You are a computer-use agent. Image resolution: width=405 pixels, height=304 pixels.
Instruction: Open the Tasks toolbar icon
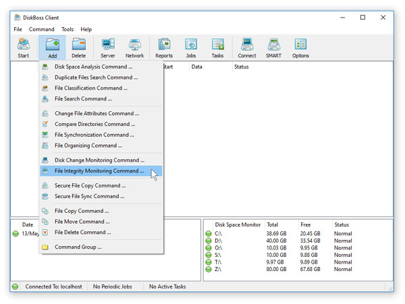[x=217, y=48]
